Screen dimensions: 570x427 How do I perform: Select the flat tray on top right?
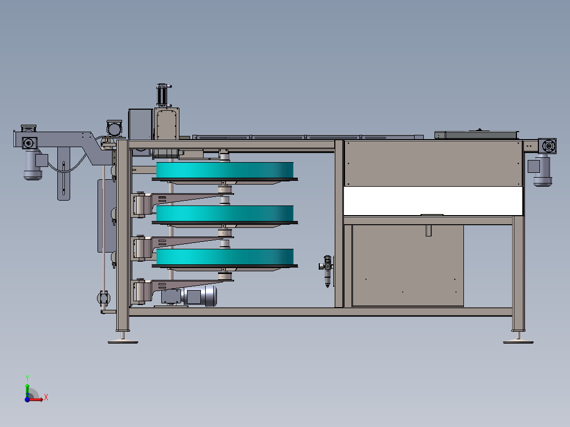(477, 135)
